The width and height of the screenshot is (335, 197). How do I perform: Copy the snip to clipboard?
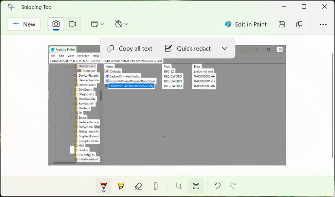click(x=299, y=24)
